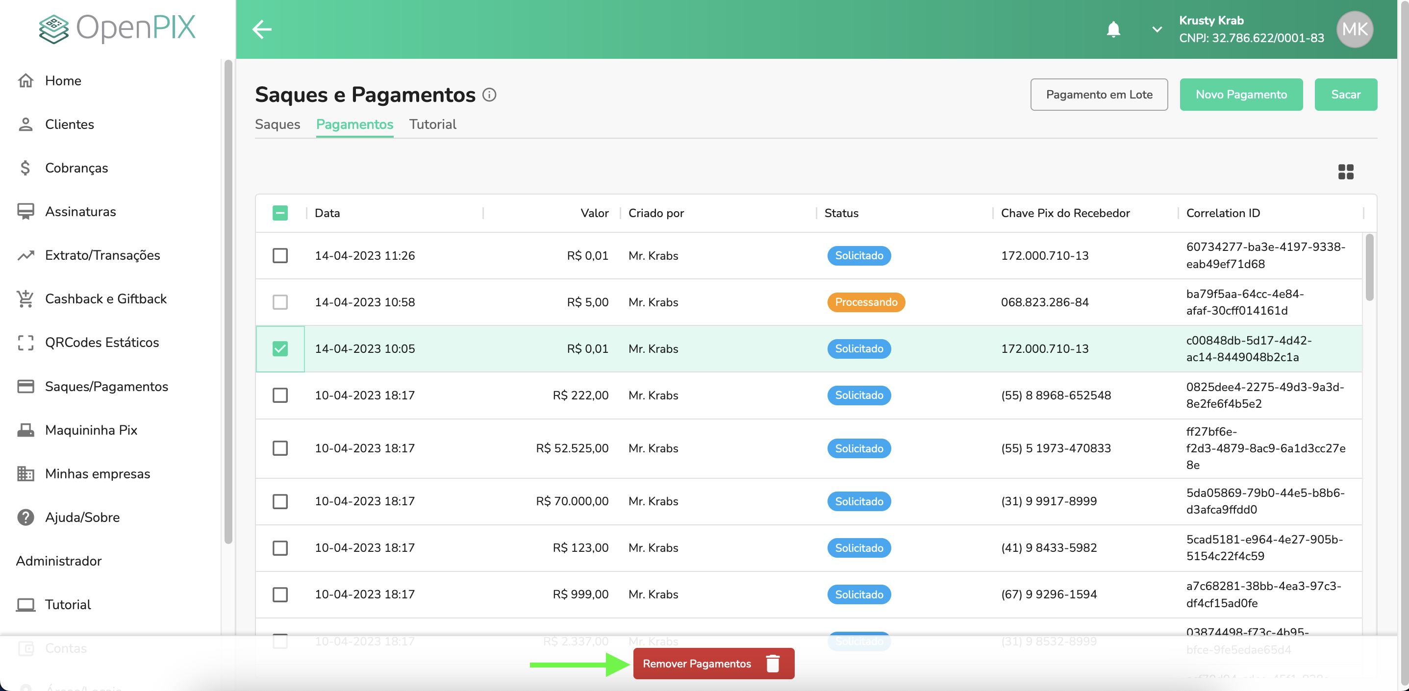1409x691 pixels.
Task: Switch to grid view icon
Action: coord(1346,172)
